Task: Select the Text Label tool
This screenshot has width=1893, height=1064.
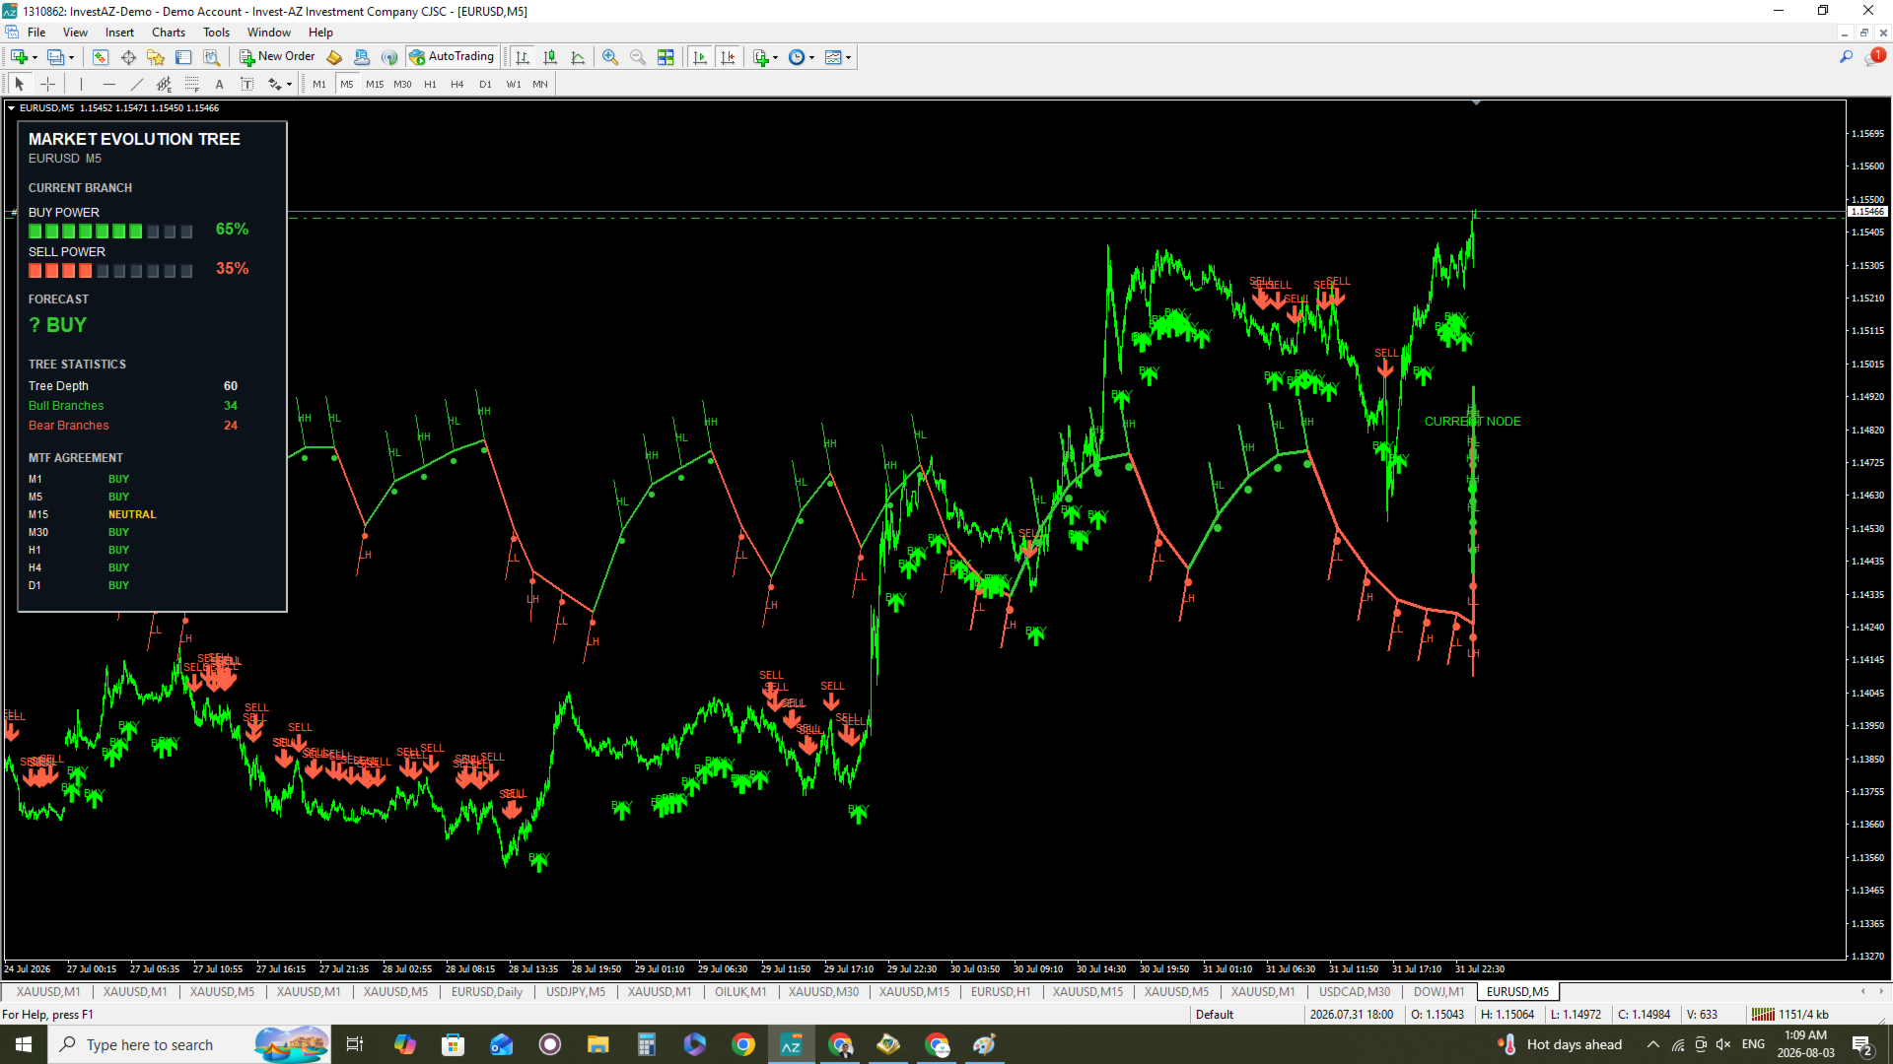Action: pyautogui.click(x=246, y=84)
